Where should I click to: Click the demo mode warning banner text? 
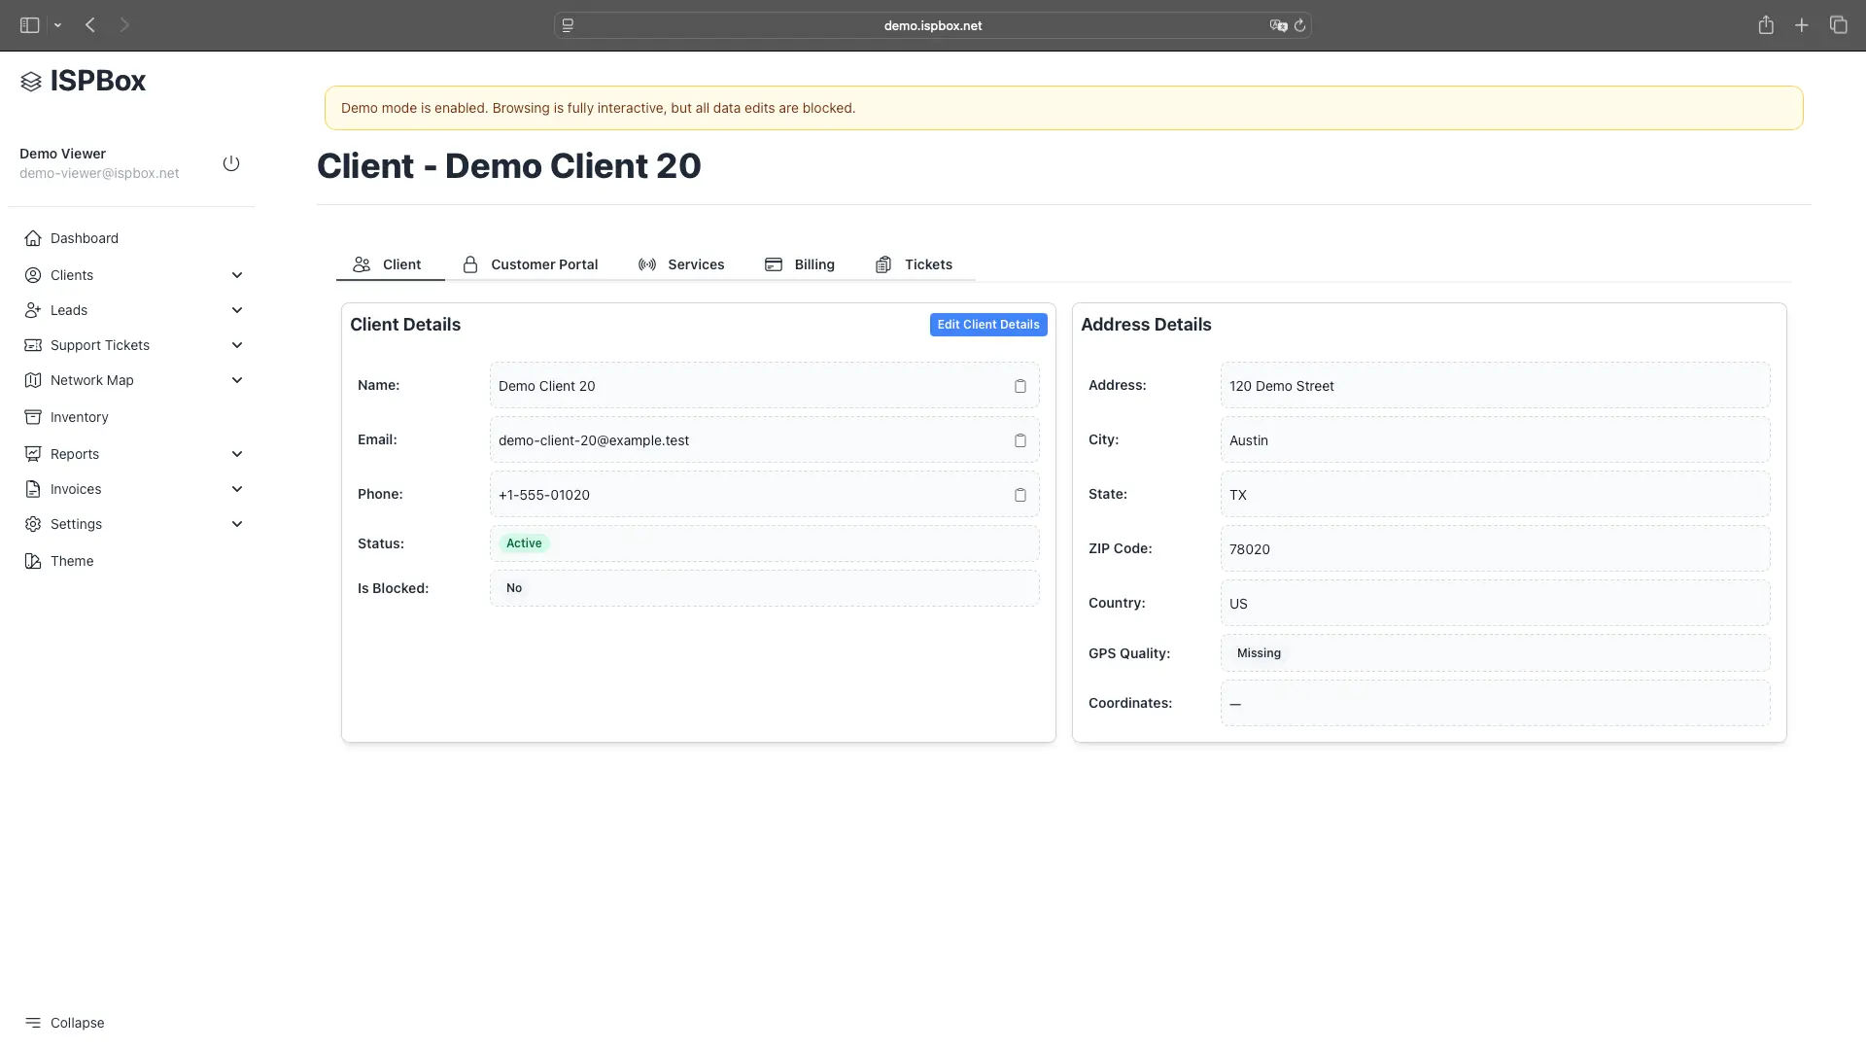(599, 108)
